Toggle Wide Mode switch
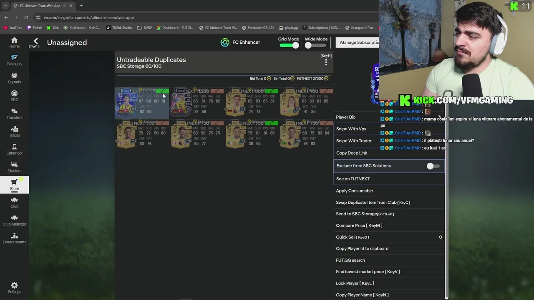 tap(315, 45)
